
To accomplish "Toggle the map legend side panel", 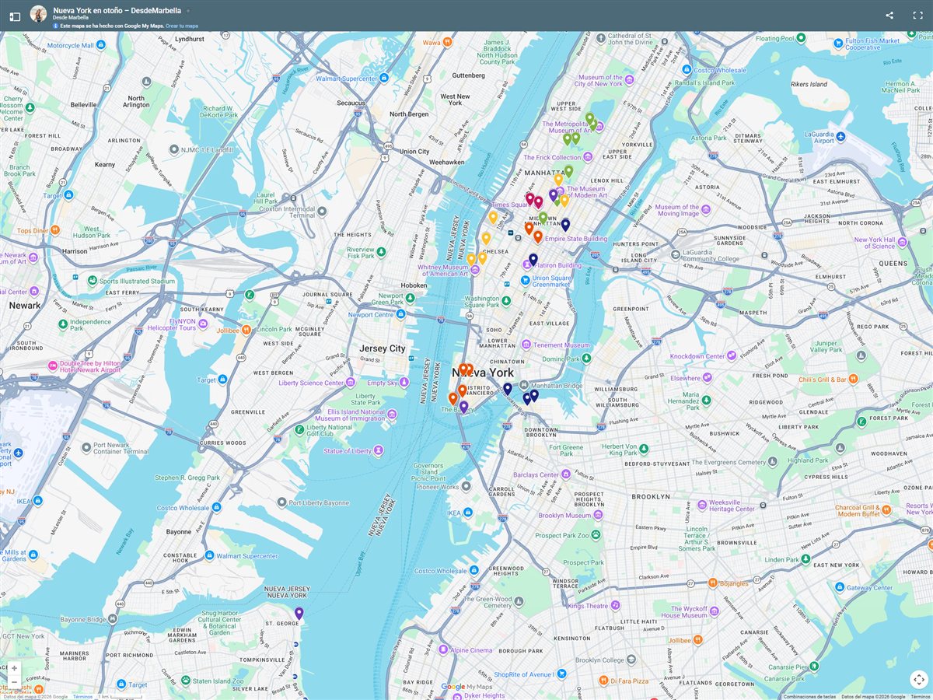I will pyautogui.click(x=14, y=16).
